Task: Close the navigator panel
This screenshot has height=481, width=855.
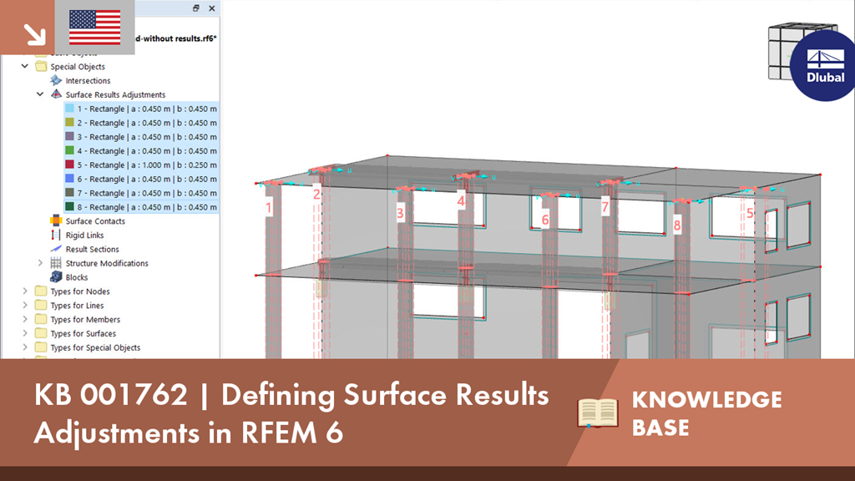Action: pos(211,8)
